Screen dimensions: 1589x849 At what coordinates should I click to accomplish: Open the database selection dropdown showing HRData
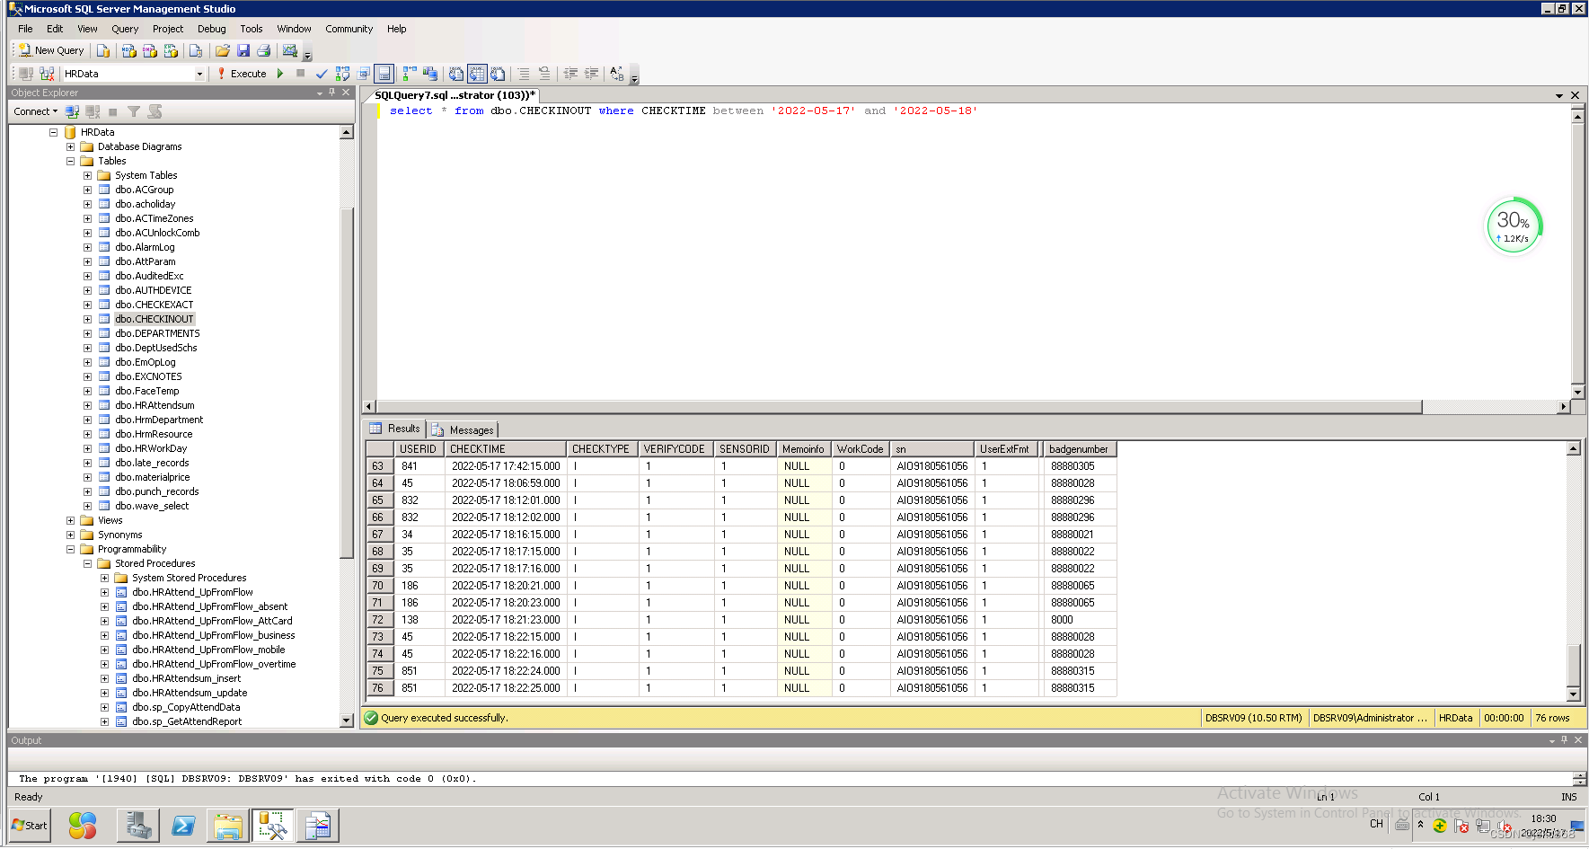coord(201,73)
